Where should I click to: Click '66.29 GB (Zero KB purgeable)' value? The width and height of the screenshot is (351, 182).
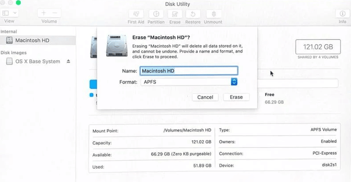[181, 154]
